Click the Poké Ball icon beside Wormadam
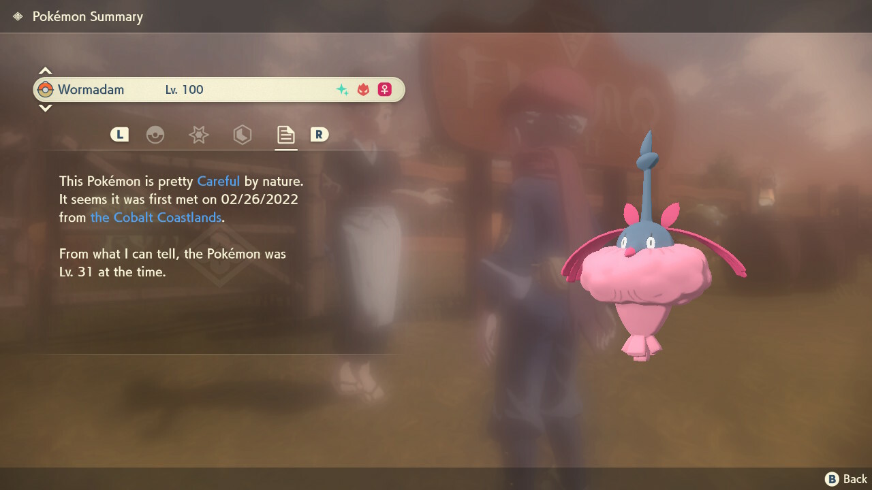The height and width of the screenshot is (490, 872). pos(46,89)
